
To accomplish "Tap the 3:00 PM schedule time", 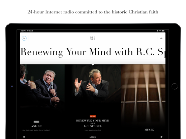I will click(x=93, y=137).
